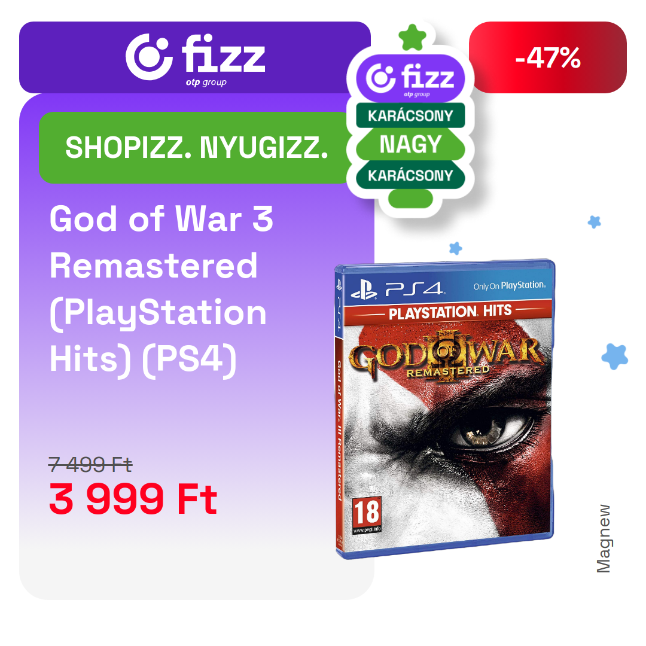Screen dimensions: 646x646
Task: Click the PLAYSTATION HITS red band
Action: (x=448, y=312)
